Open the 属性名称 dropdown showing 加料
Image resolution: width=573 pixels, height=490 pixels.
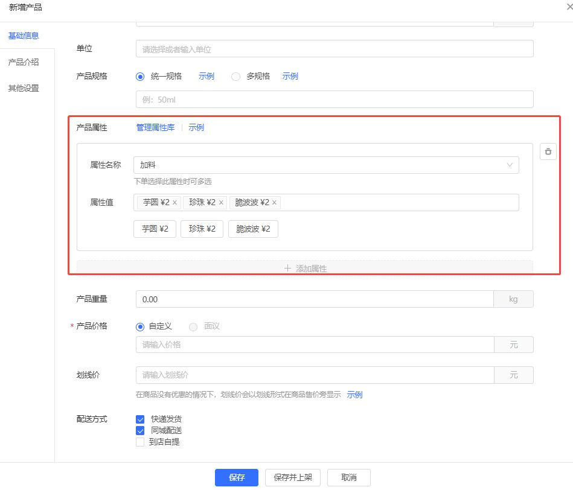[325, 165]
